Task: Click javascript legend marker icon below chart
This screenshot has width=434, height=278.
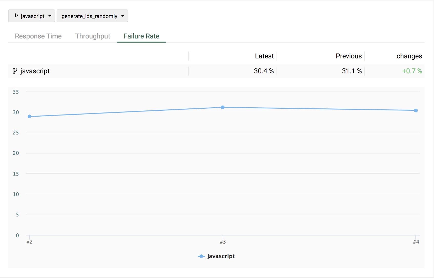Action: click(x=201, y=256)
